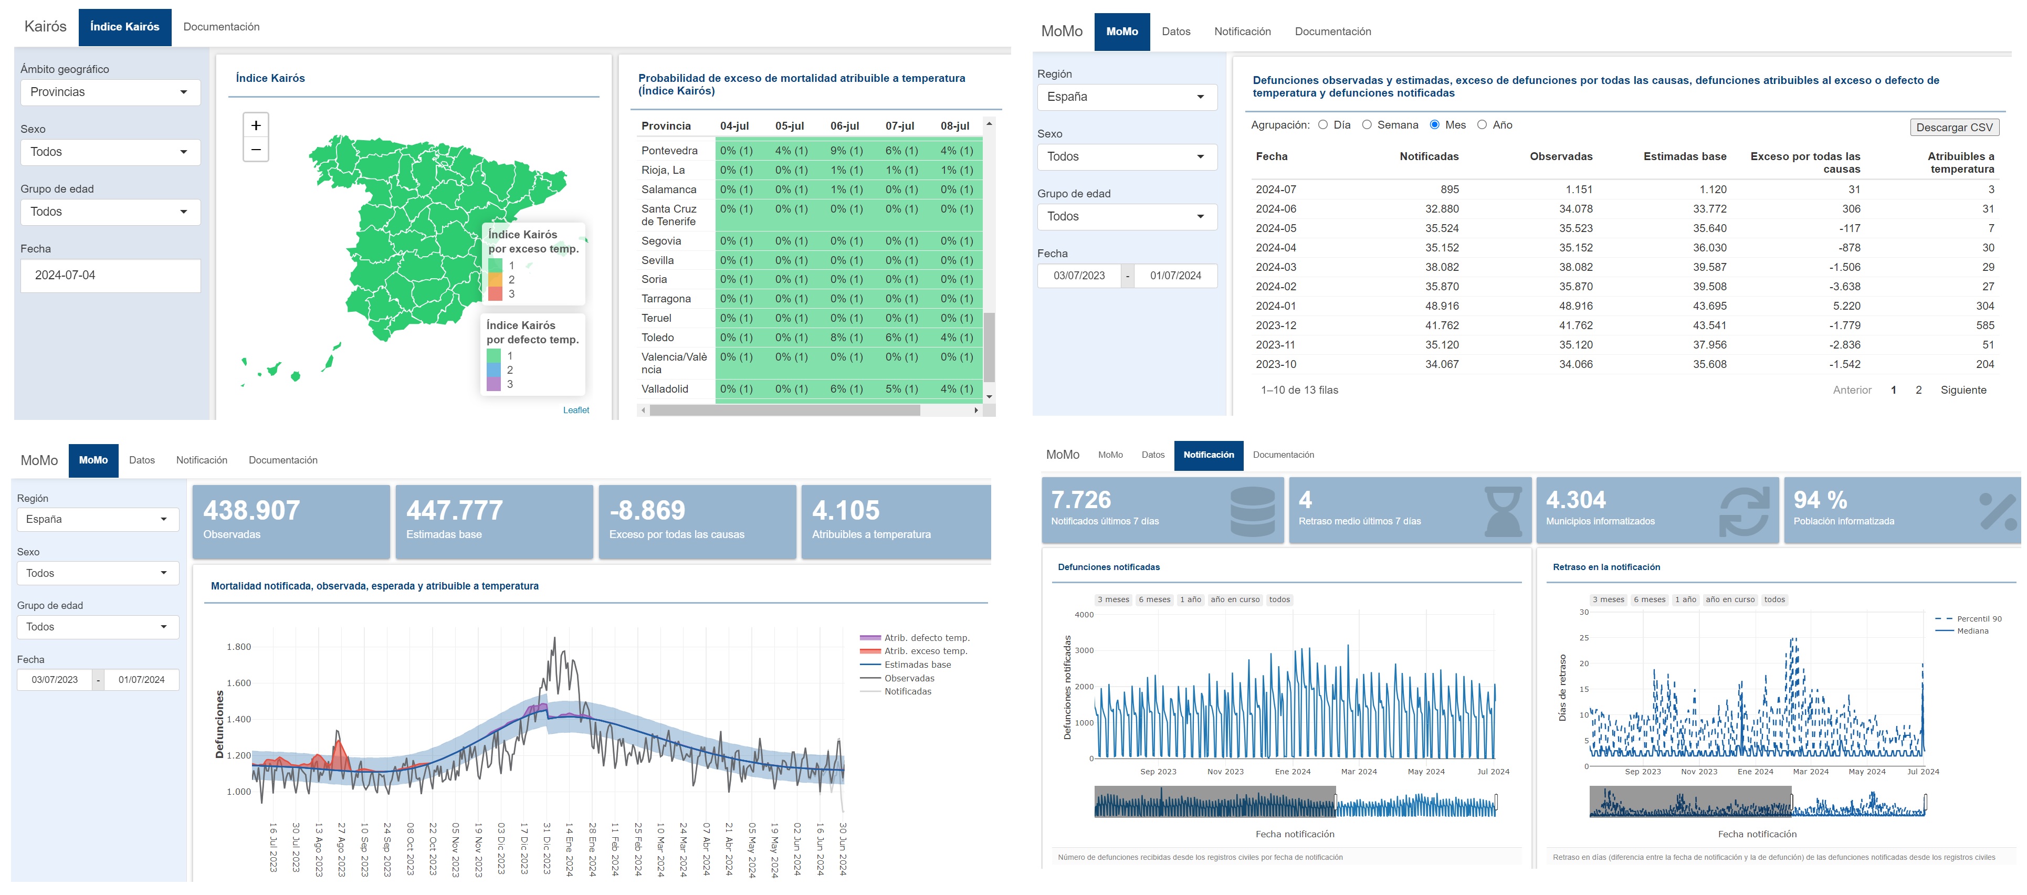Click the Kairós Fecha input 2024-07-04
2027x895 pixels.
click(x=110, y=275)
